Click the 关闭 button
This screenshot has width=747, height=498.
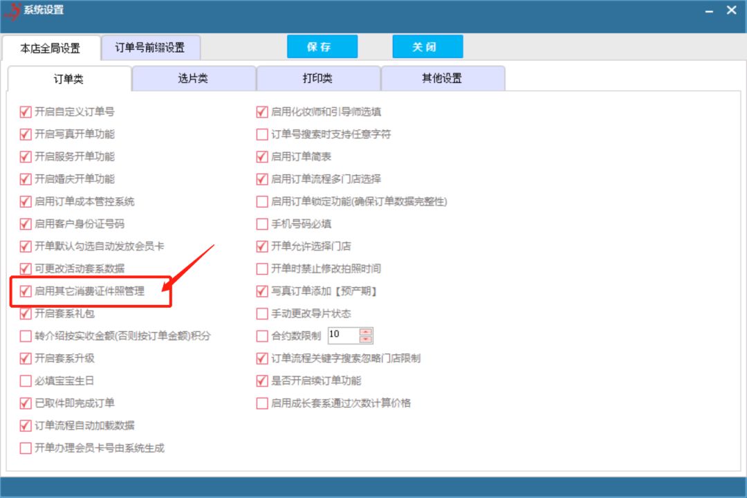(427, 46)
